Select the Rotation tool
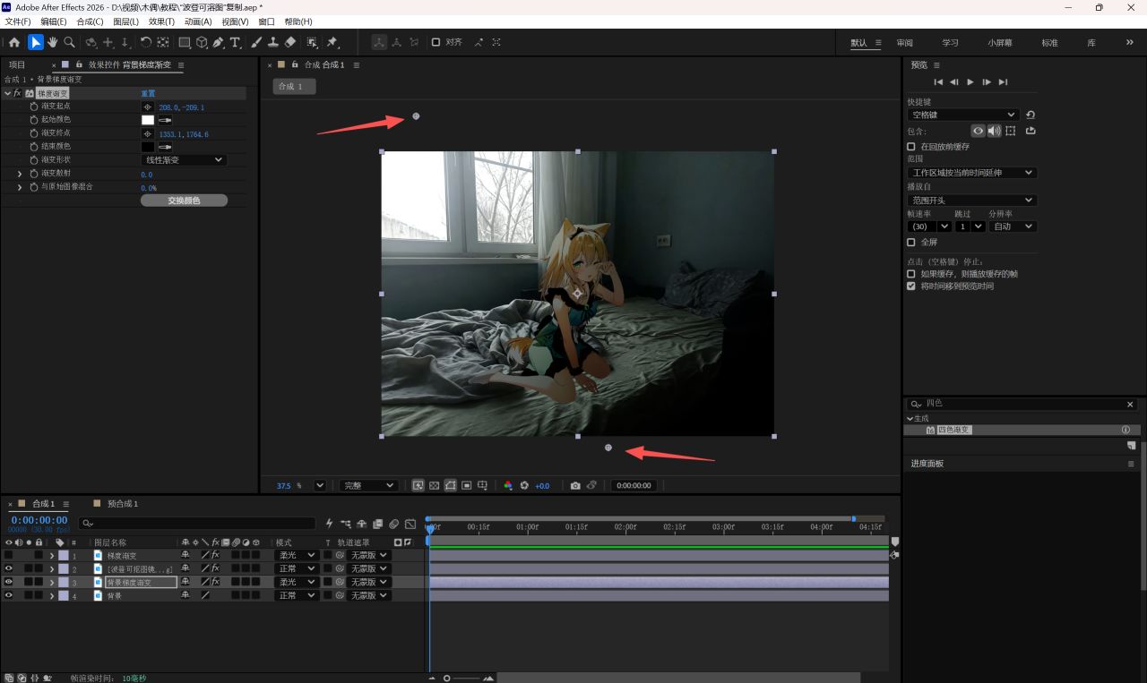 click(x=145, y=42)
